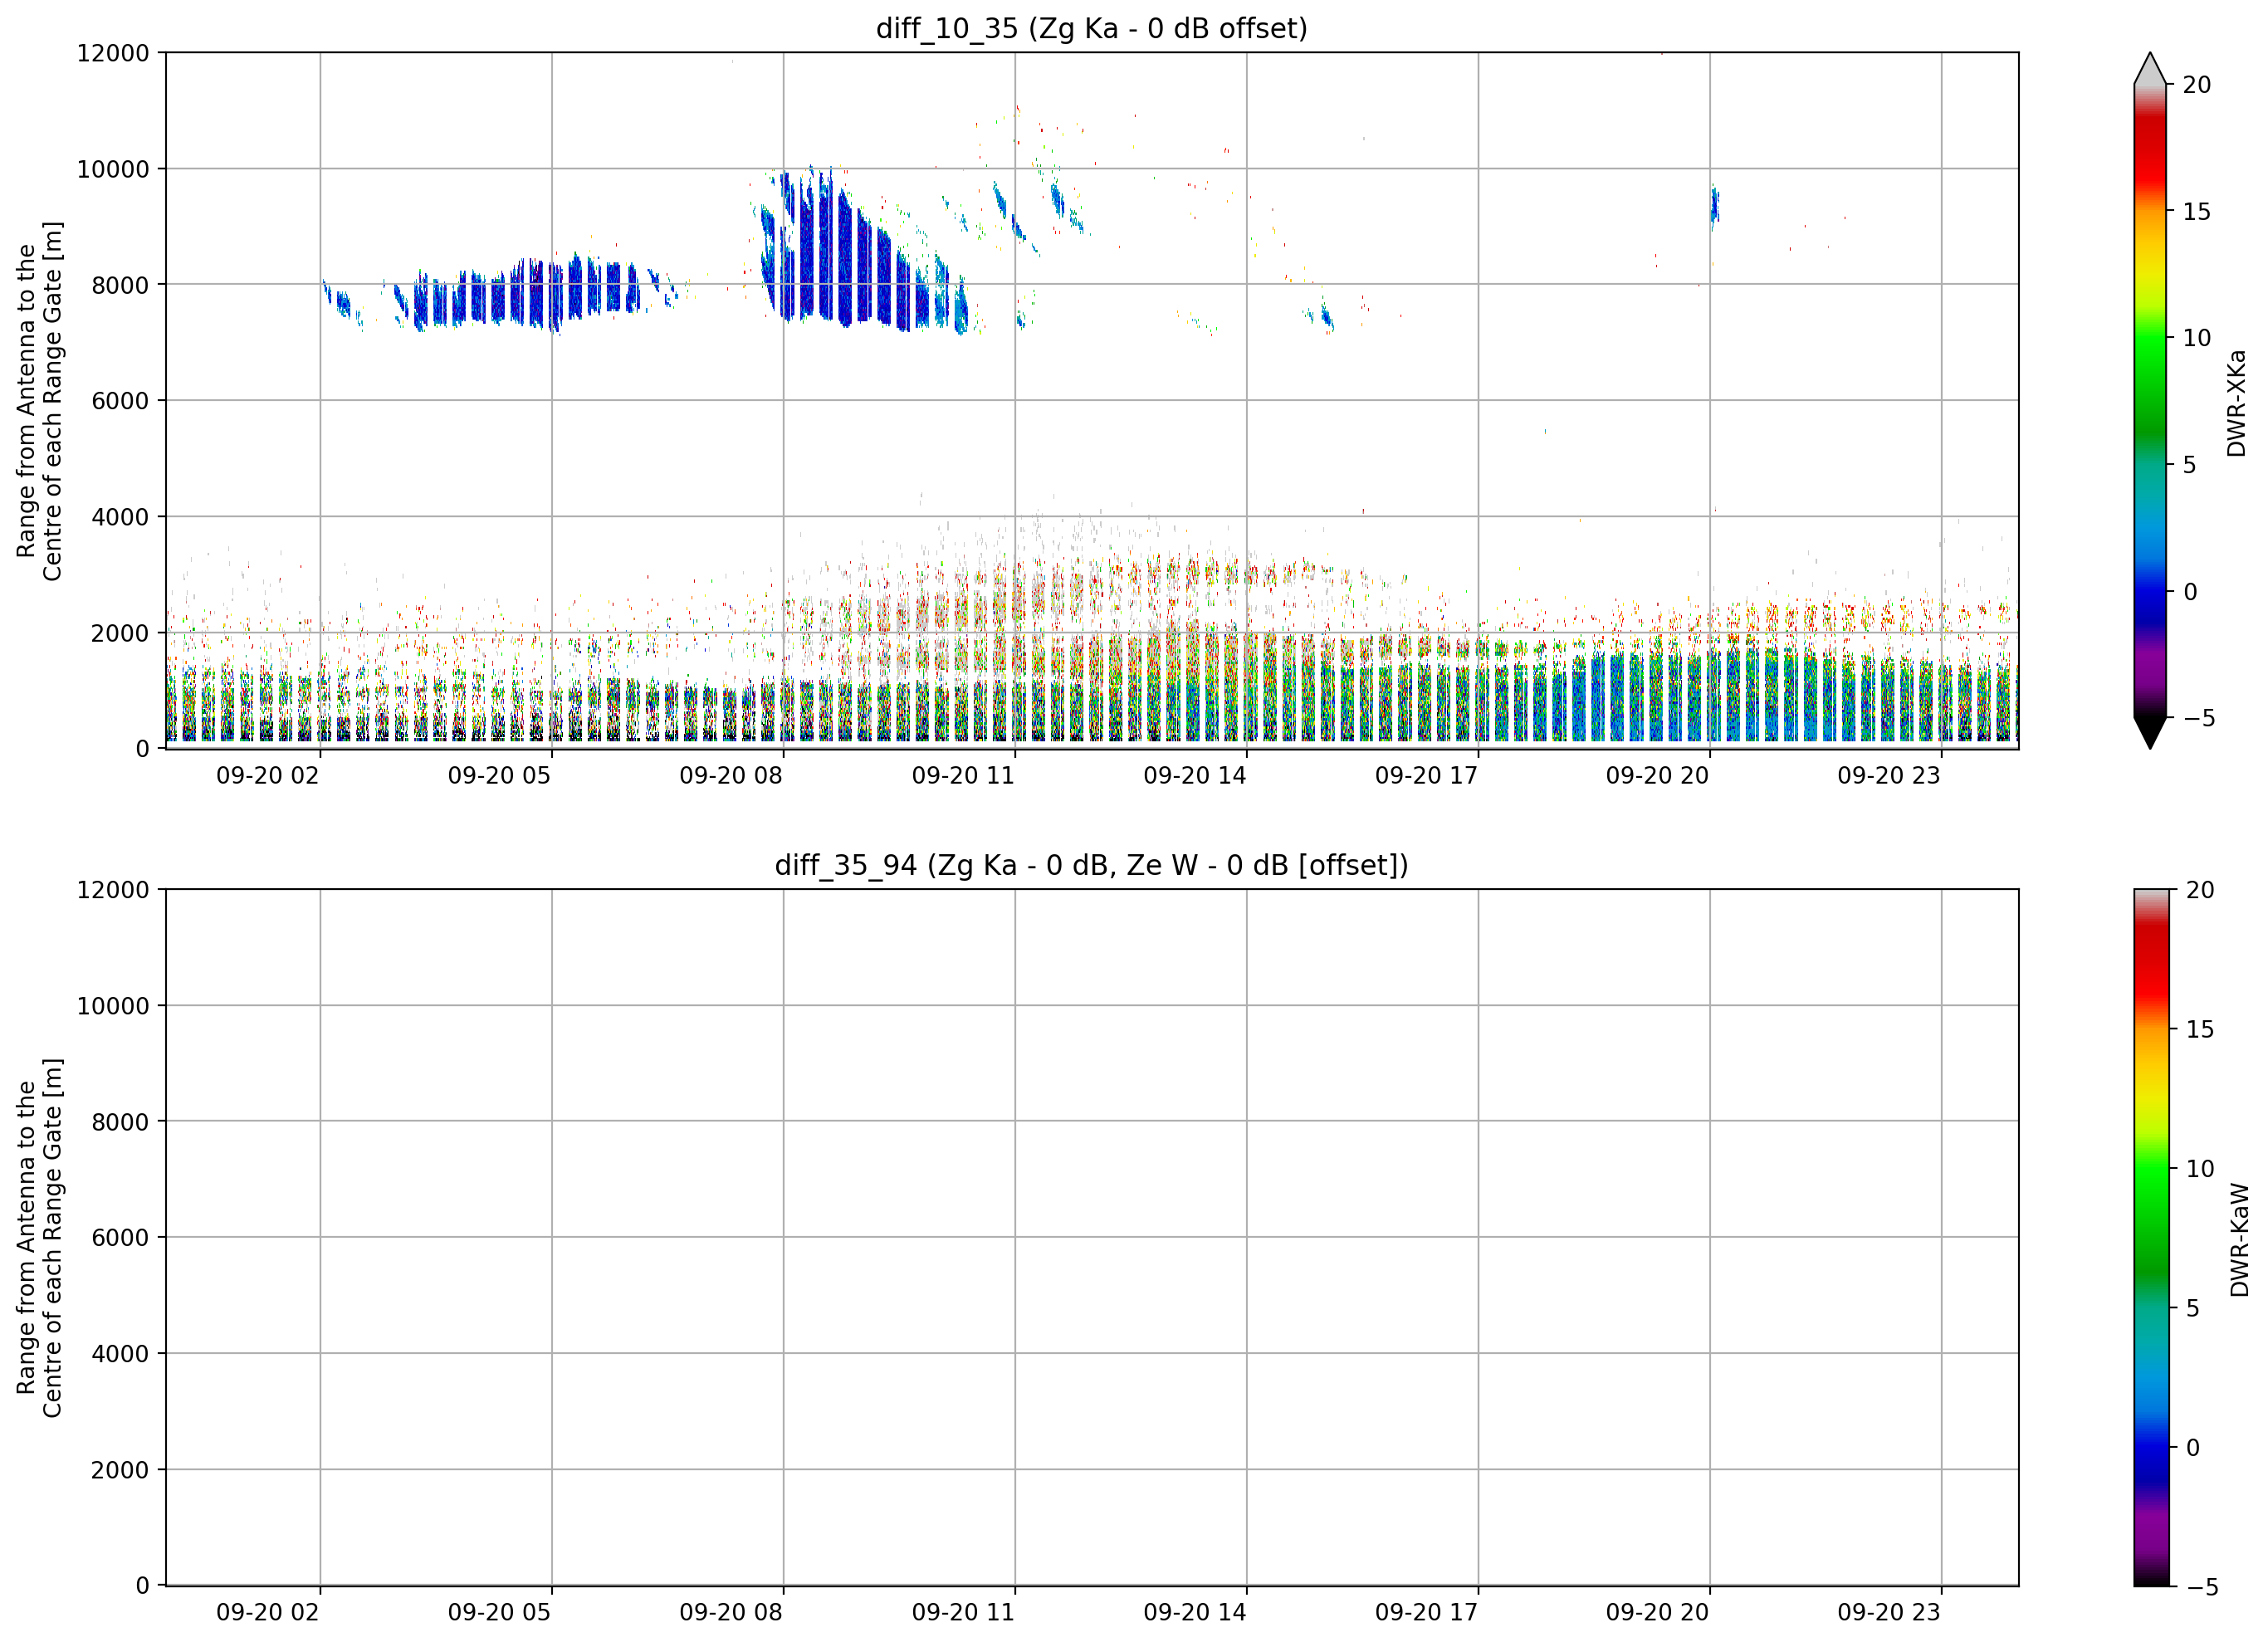Select the DWR-XKa colorbar label
2268x1642 pixels.
coord(2237,403)
